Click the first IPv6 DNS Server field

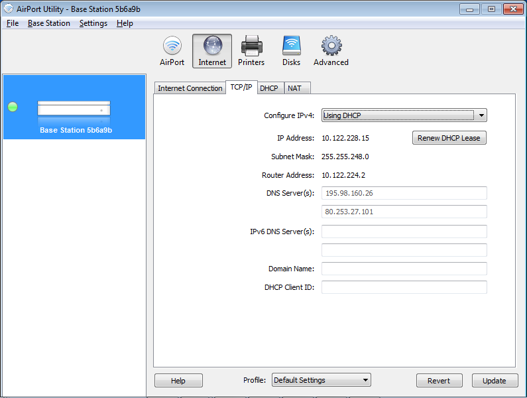pos(404,232)
